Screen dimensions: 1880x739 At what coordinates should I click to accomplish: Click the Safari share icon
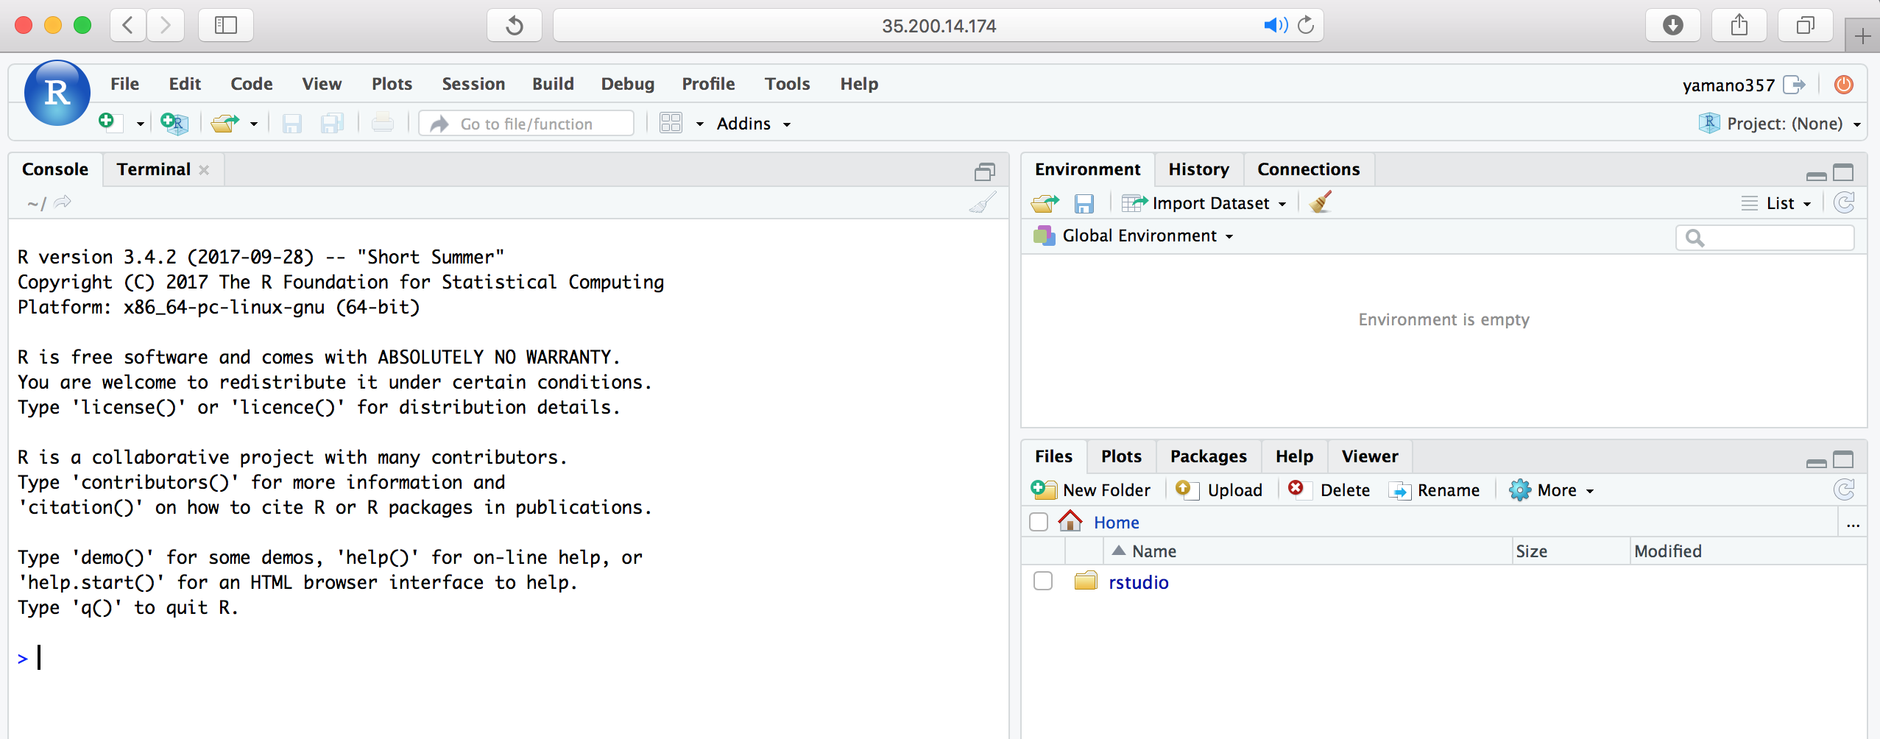[x=1739, y=26]
